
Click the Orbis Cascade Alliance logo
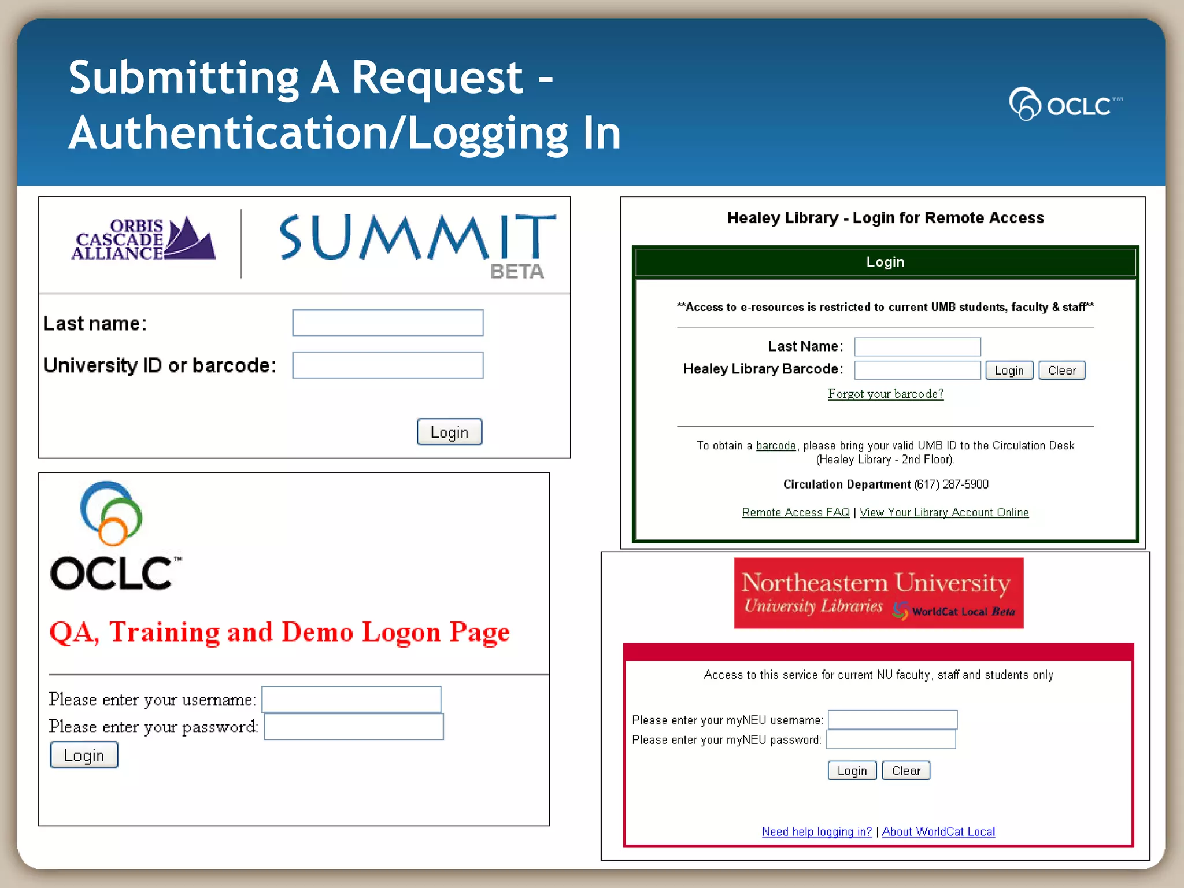click(x=143, y=239)
